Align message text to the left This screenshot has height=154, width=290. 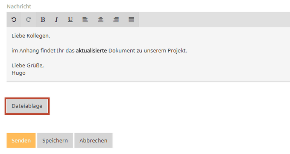85,19
